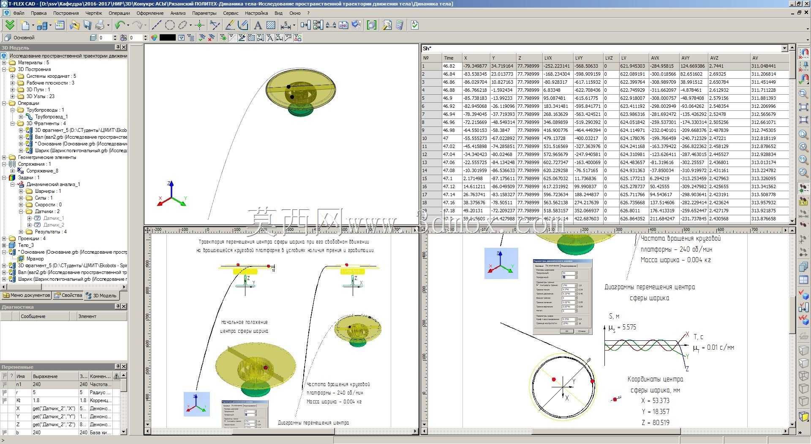
Task: Undo the last action
Action: 120,25
